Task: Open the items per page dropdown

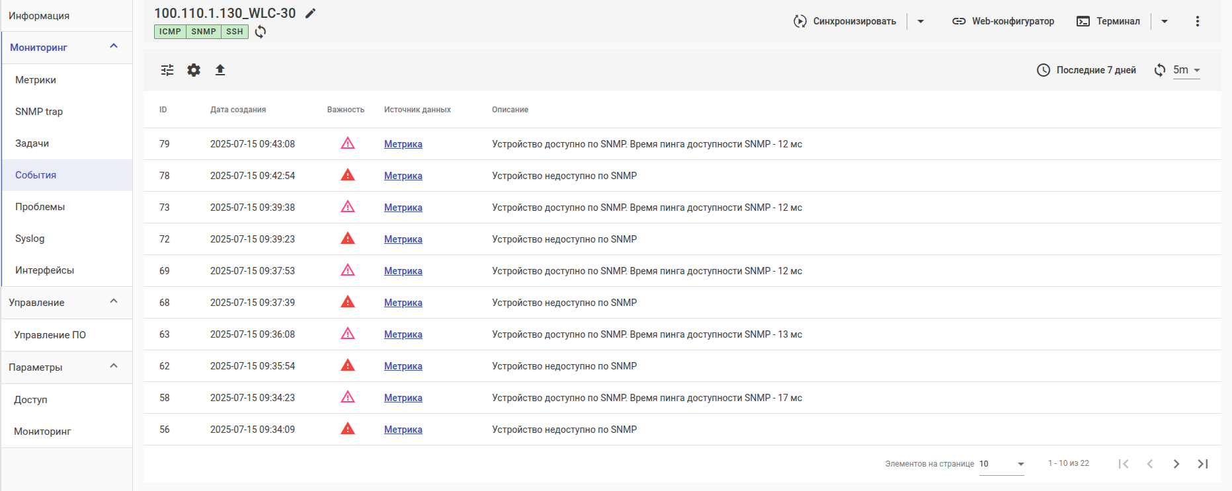Action: coord(1001,464)
